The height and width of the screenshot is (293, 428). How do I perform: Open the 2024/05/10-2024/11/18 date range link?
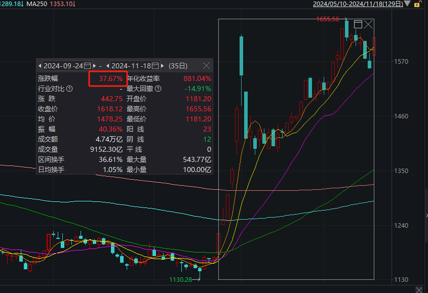point(358,4)
